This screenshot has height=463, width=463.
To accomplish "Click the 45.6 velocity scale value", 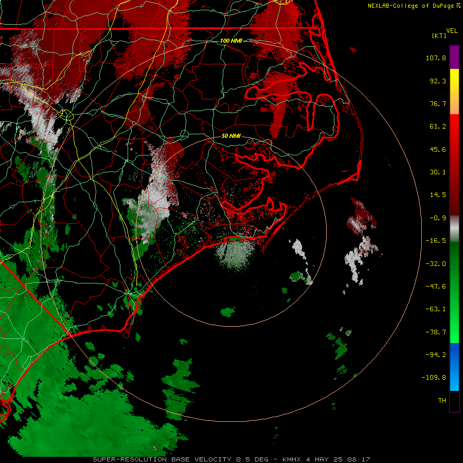I will click(438, 149).
